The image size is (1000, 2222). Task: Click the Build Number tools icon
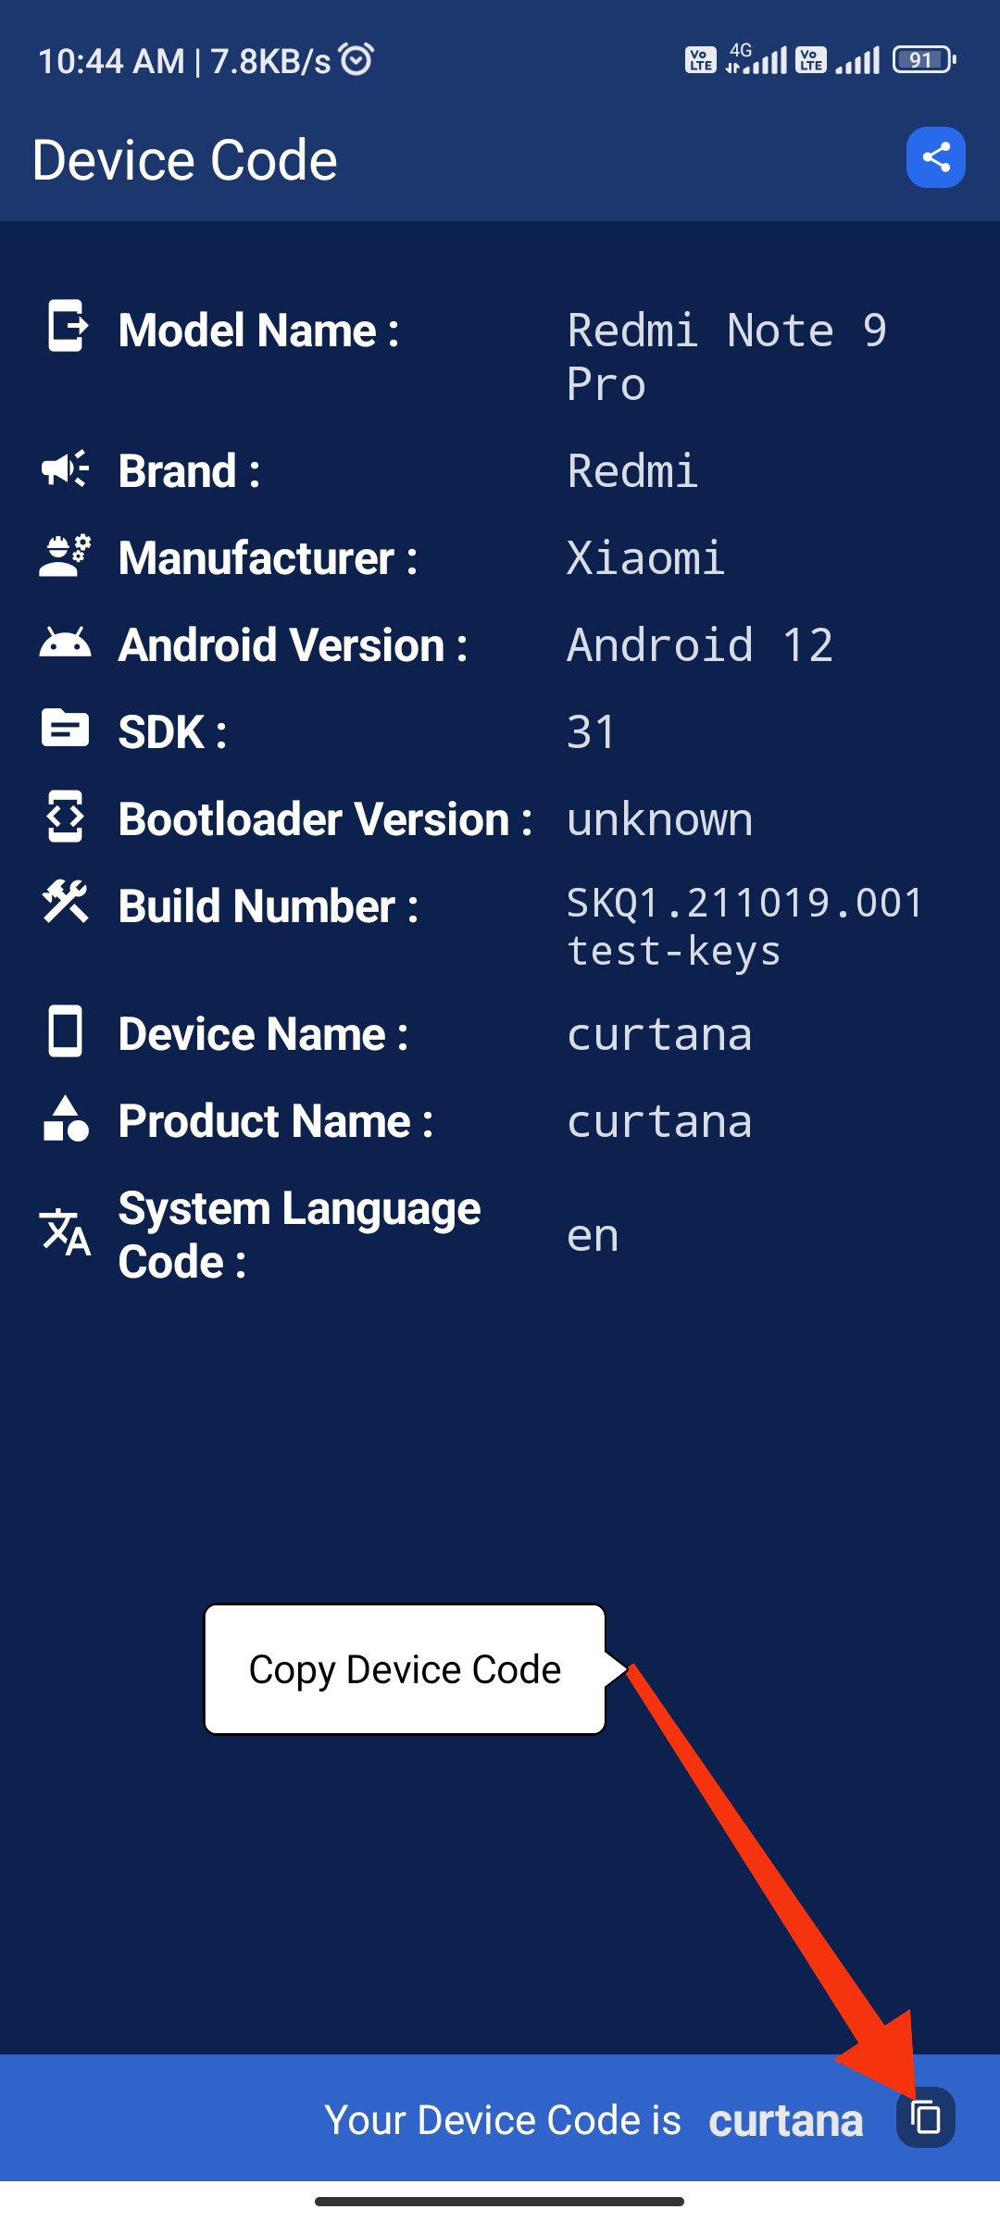[66, 901]
